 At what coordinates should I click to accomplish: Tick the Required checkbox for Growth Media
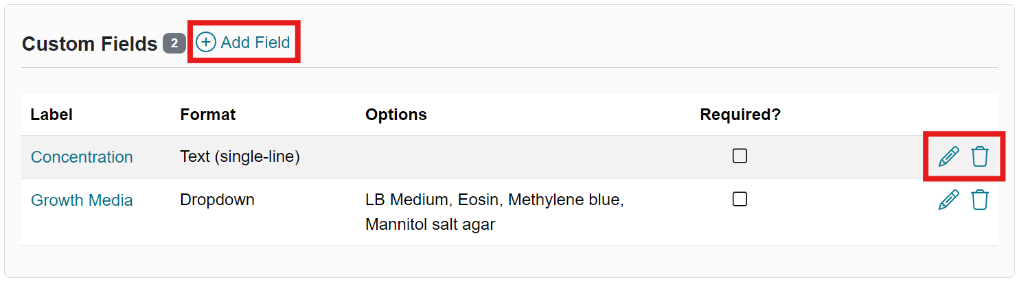point(740,200)
